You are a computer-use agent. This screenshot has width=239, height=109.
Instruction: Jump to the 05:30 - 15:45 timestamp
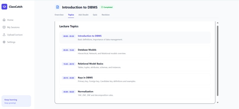[68, 50]
